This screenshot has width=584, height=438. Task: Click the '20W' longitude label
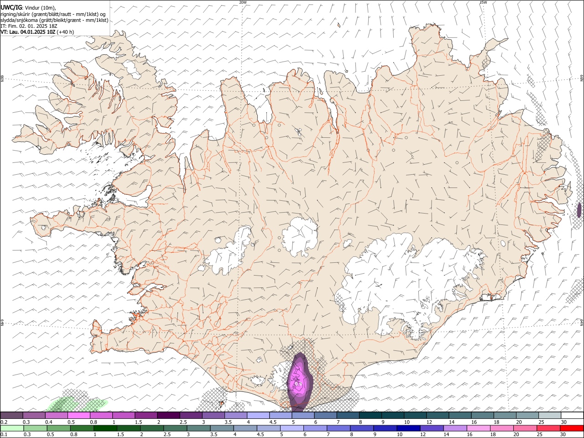click(243, 2)
